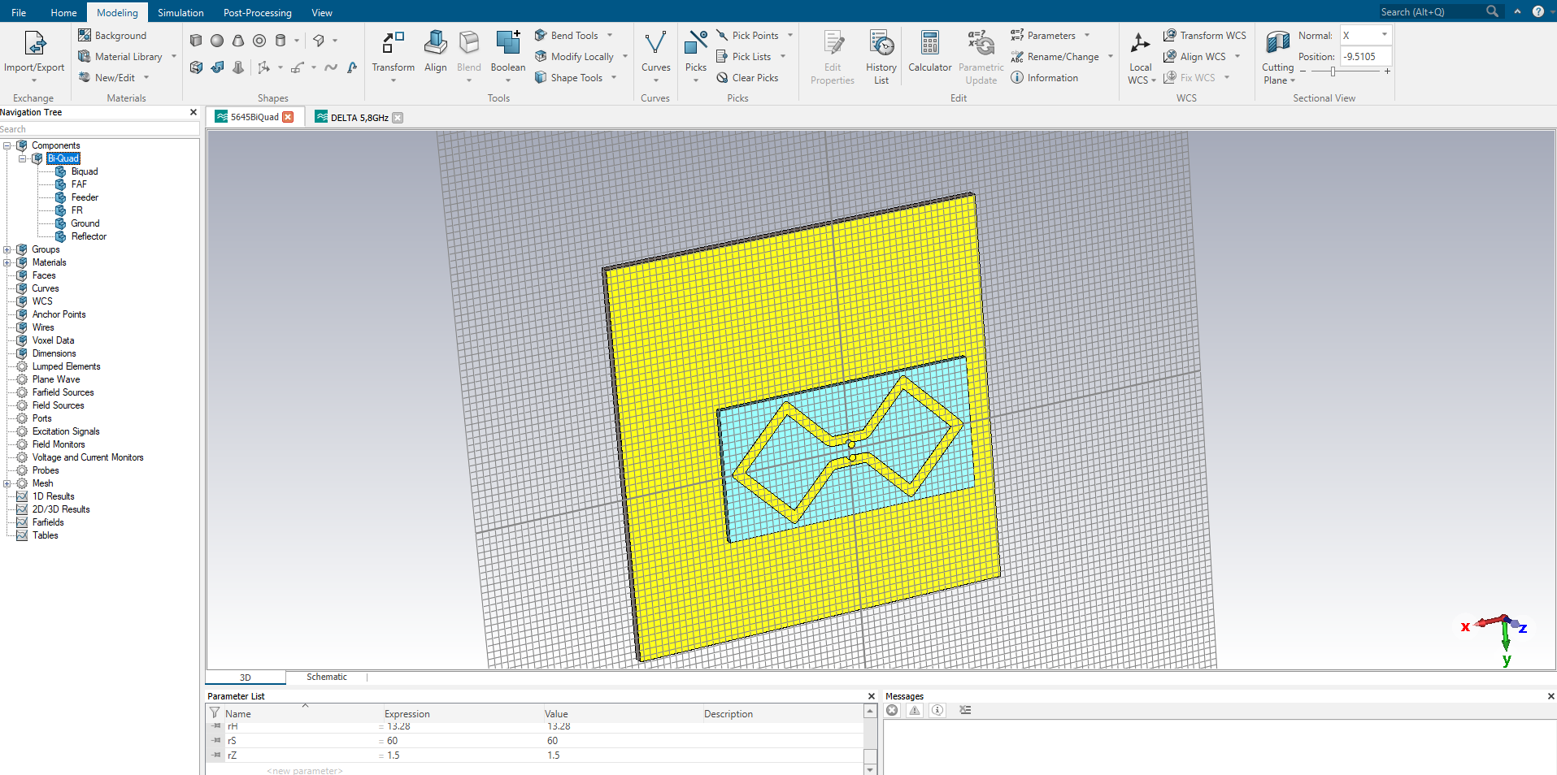Select the Reflector component in tree
The height and width of the screenshot is (775, 1557).
[89, 237]
